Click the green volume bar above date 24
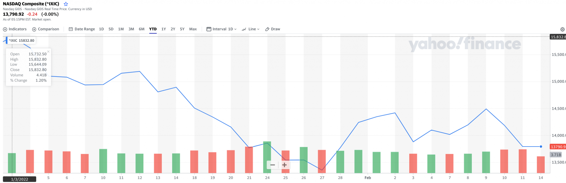The width and height of the screenshot is (566, 183). point(267,157)
